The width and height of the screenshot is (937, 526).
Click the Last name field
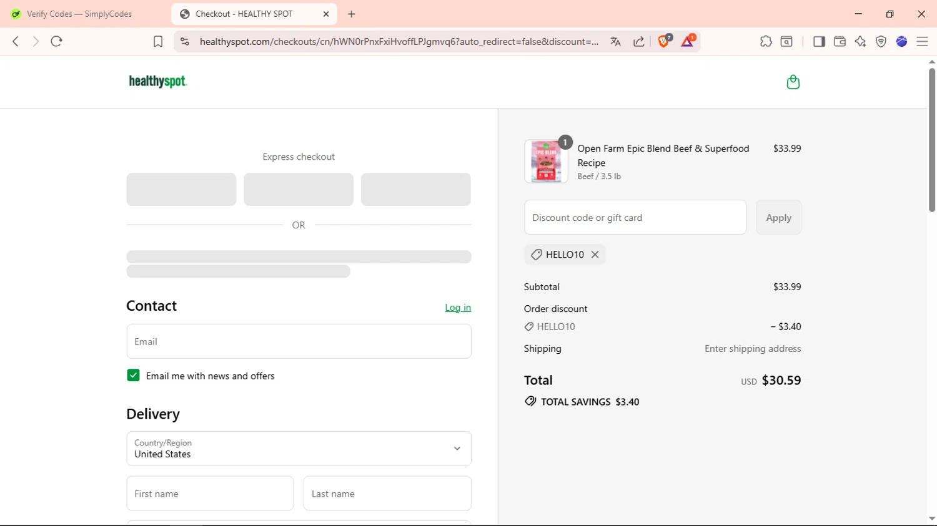point(387,494)
